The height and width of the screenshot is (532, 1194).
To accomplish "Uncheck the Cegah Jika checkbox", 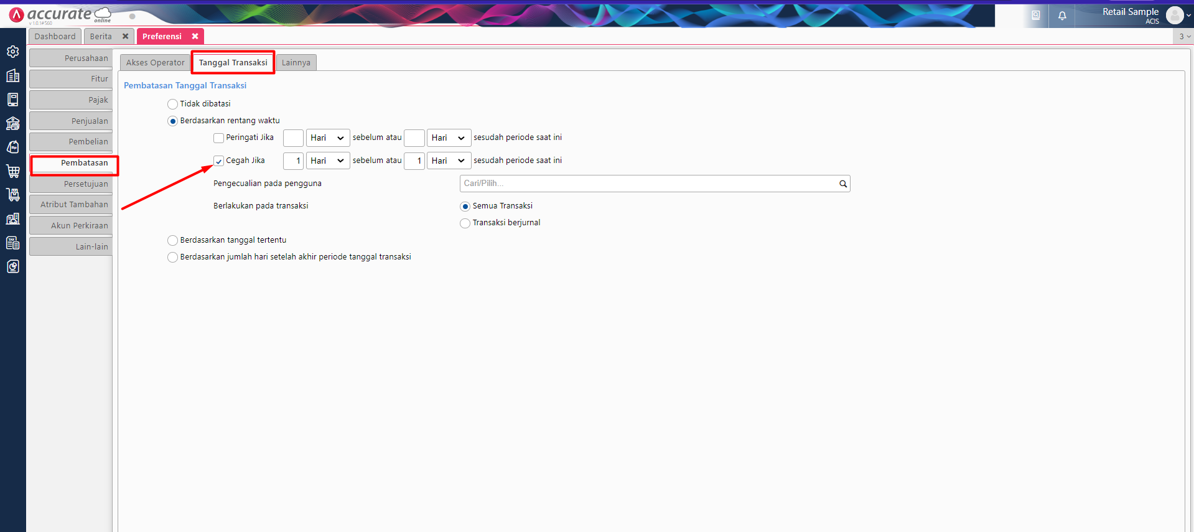I will tap(218, 161).
